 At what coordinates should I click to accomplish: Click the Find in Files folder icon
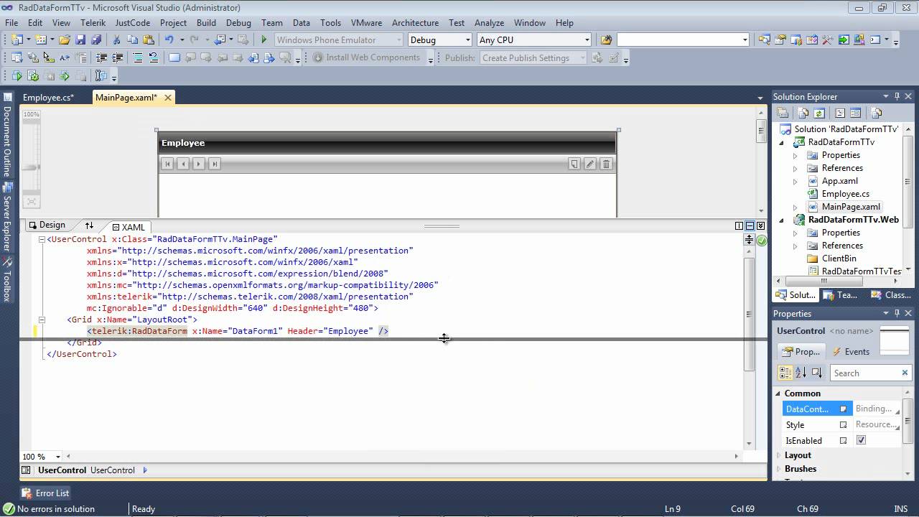pyautogui.click(x=606, y=40)
